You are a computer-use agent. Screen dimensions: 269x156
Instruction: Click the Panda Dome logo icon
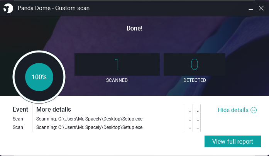coord(9,8)
